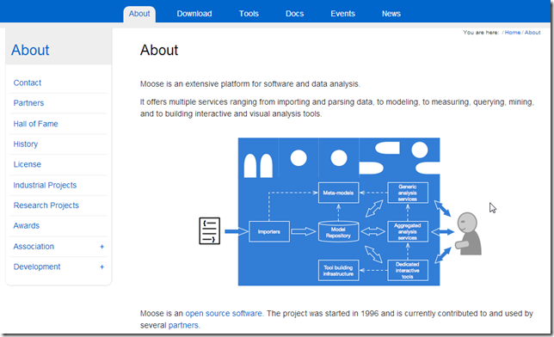Expand the Development section plus icon
This screenshot has width=554, height=337.
pyautogui.click(x=102, y=267)
